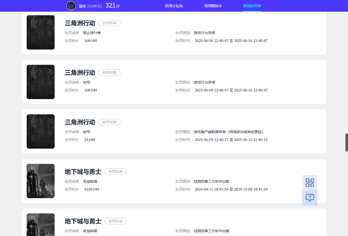Click the 地下城与勇士 thumbnail for 4320小时 penalty
Screen dimensions: 348x236
click(x=41, y=181)
